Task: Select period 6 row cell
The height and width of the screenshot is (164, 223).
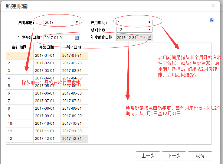Action: pos(20,93)
